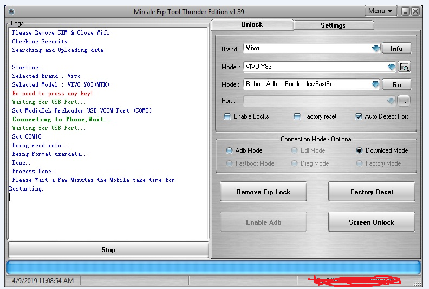The height and width of the screenshot is (289, 429).
Task: Close the Miracle Frp Tool window
Action: (415, 11)
